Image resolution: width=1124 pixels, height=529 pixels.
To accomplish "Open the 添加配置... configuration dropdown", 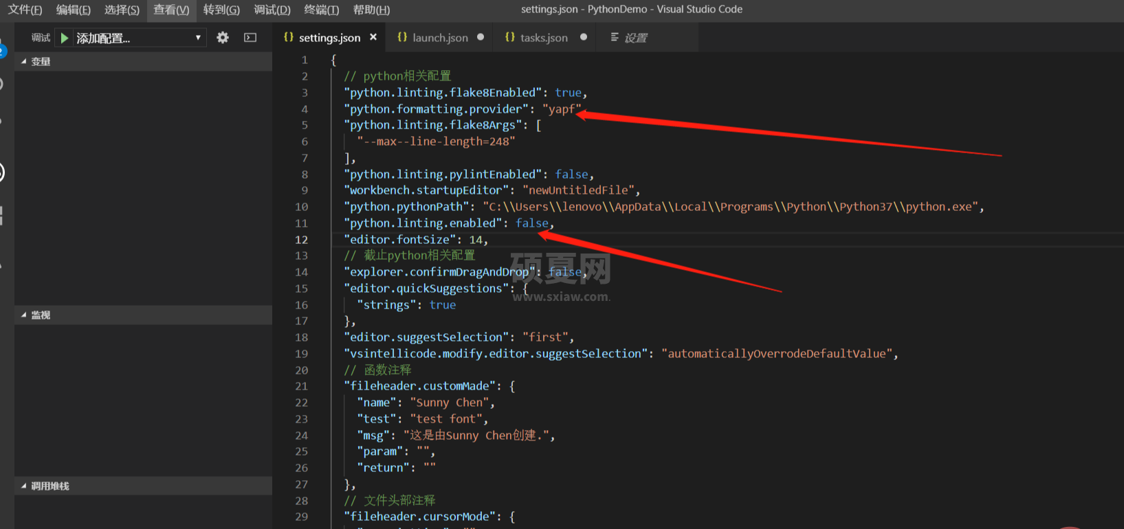I will tap(140, 38).
